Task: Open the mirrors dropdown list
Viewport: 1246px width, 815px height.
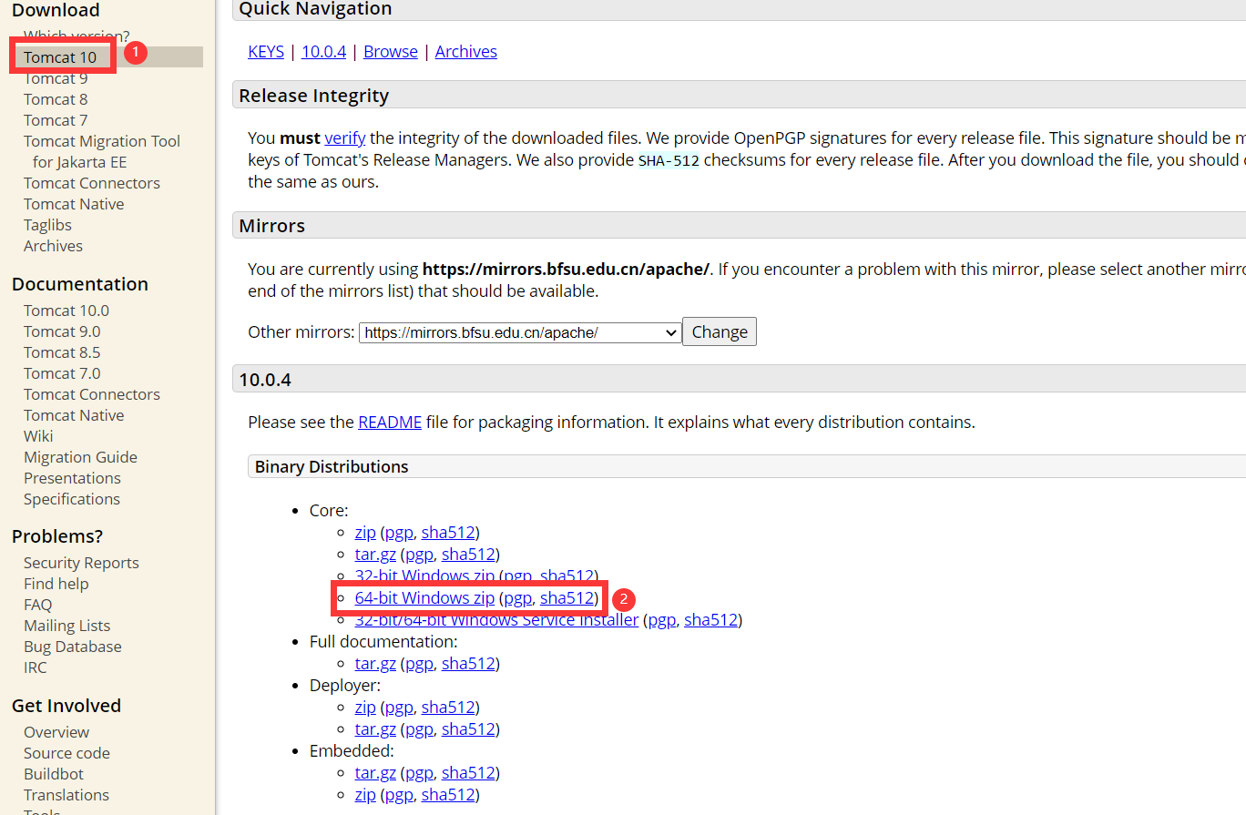Action: 520,332
